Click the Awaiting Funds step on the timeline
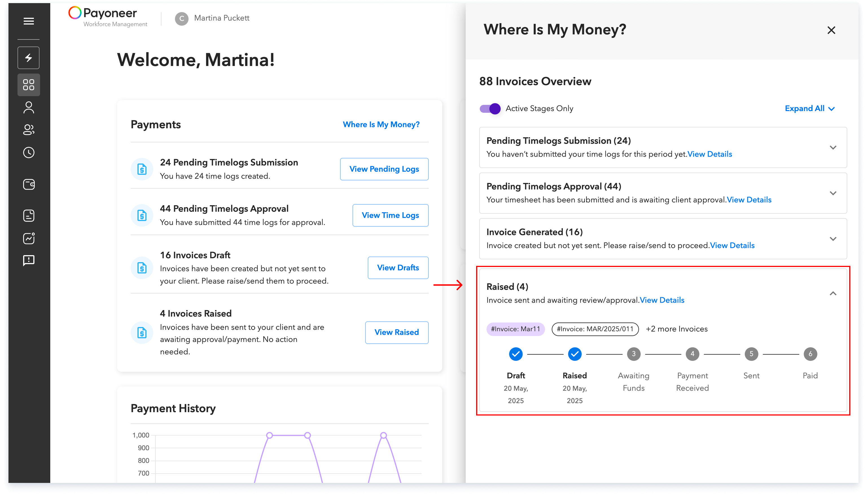Screen dimensions: 867x497 pos(633,354)
